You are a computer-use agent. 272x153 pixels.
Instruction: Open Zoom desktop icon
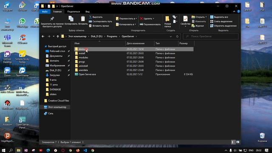pos(7,72)
